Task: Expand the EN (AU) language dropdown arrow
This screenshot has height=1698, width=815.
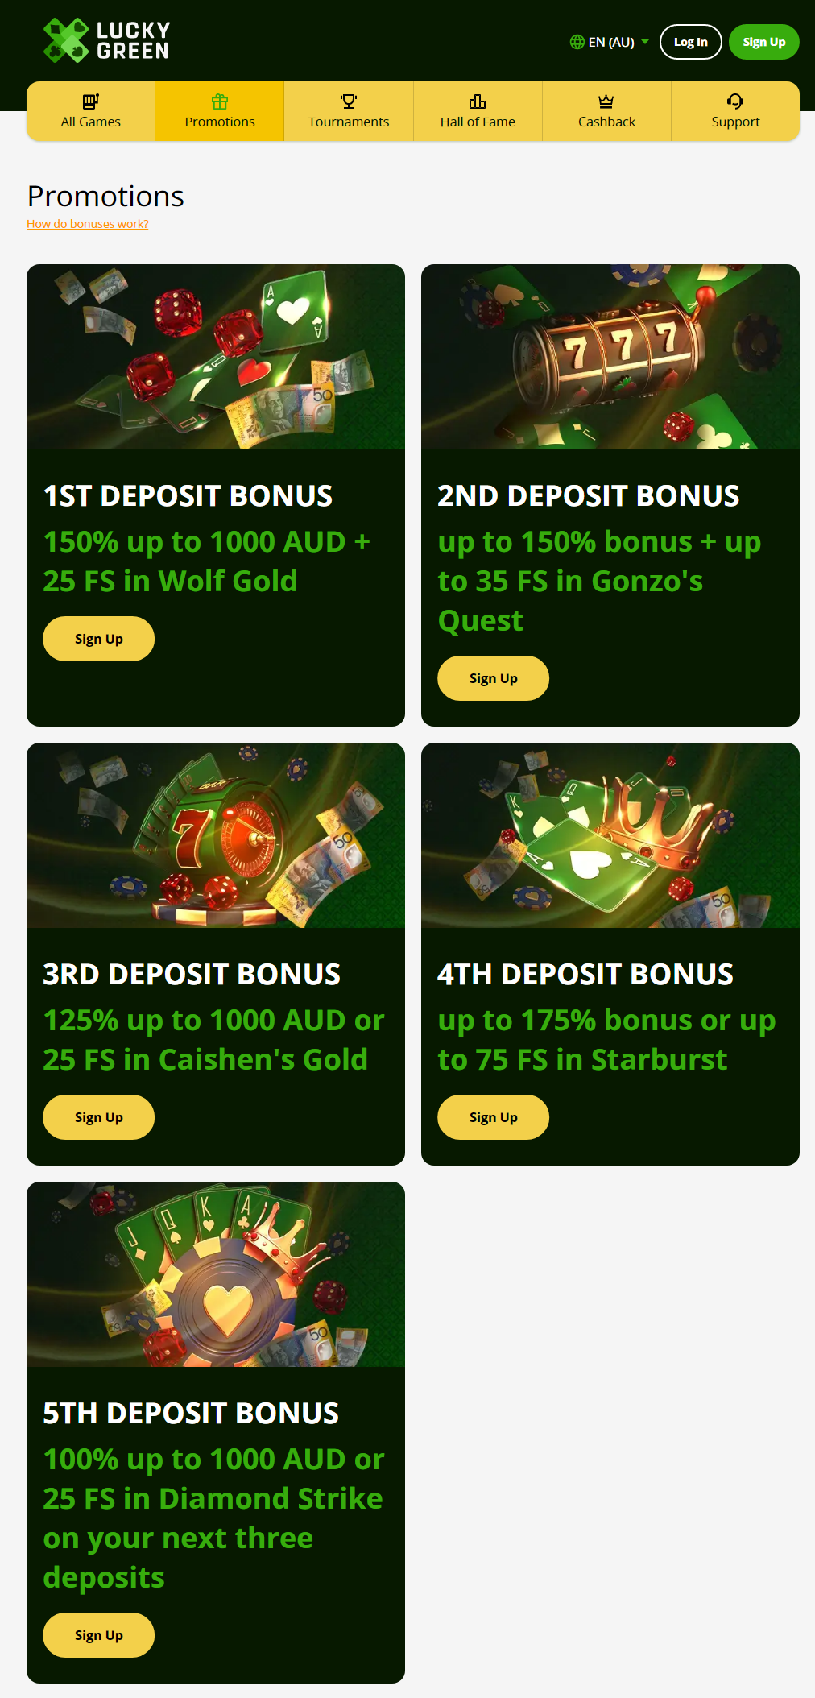Action: tap(645, 42)
